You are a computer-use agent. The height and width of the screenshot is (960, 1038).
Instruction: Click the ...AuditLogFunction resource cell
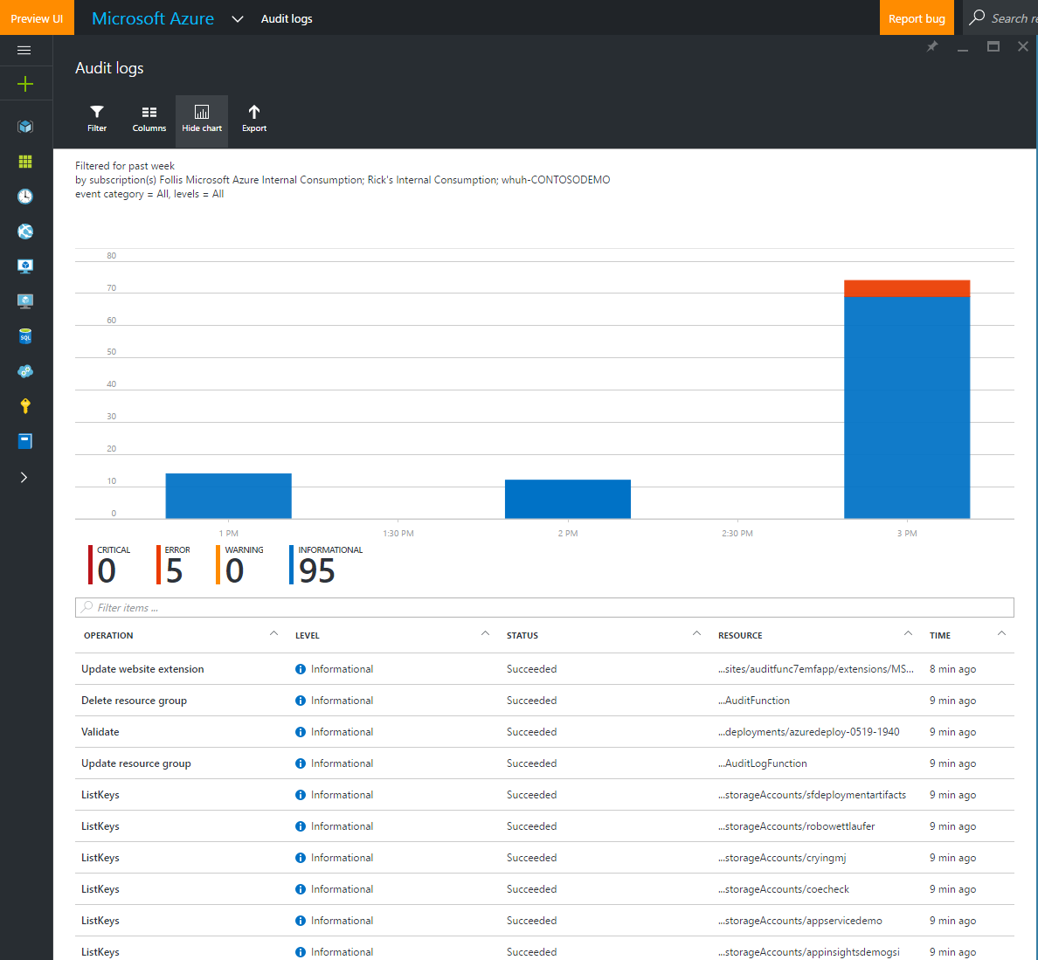763,763
